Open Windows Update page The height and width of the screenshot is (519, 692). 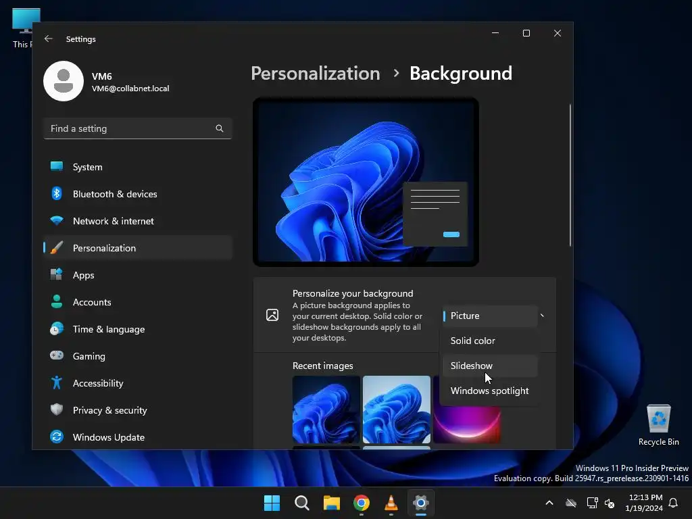[138, 437]
